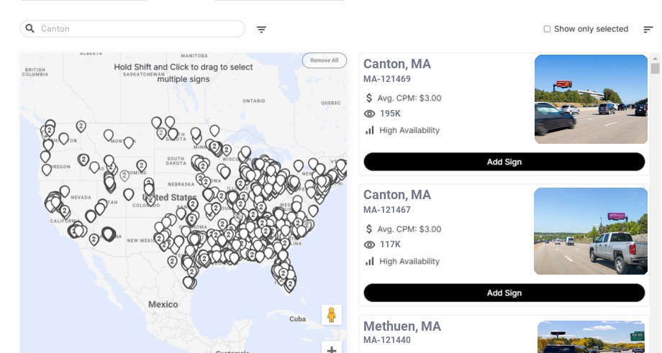
Task: Click availability bars icon for MA-121469
Action: [370, 130]
